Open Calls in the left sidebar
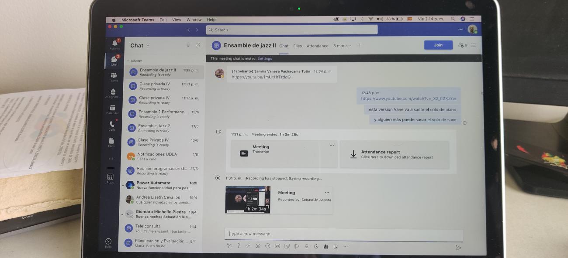 pyautogui.click(x=112, y=126)
